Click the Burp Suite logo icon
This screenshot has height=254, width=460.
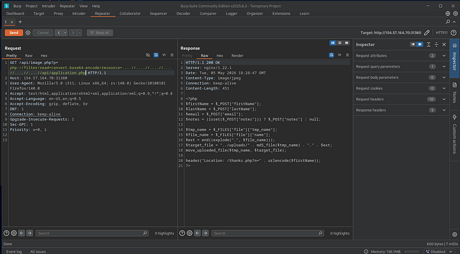(7, 6)
